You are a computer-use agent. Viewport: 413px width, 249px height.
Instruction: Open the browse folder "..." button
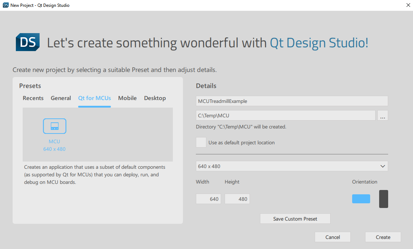[x=383, y=115]
